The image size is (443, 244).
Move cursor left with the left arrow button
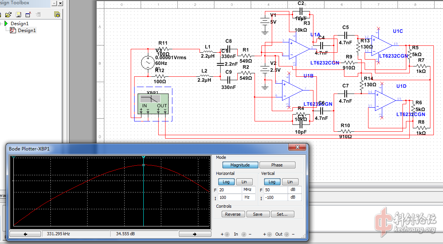point(26,234)
